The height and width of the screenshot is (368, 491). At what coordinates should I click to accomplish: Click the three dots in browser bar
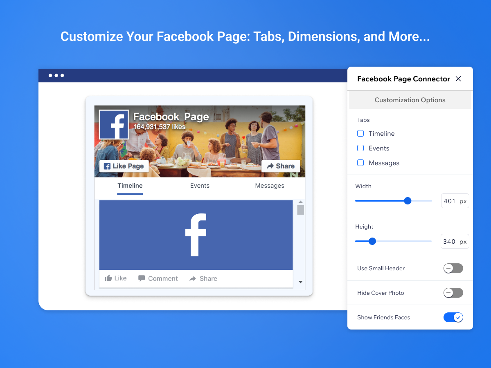click(x=56, y=75)
